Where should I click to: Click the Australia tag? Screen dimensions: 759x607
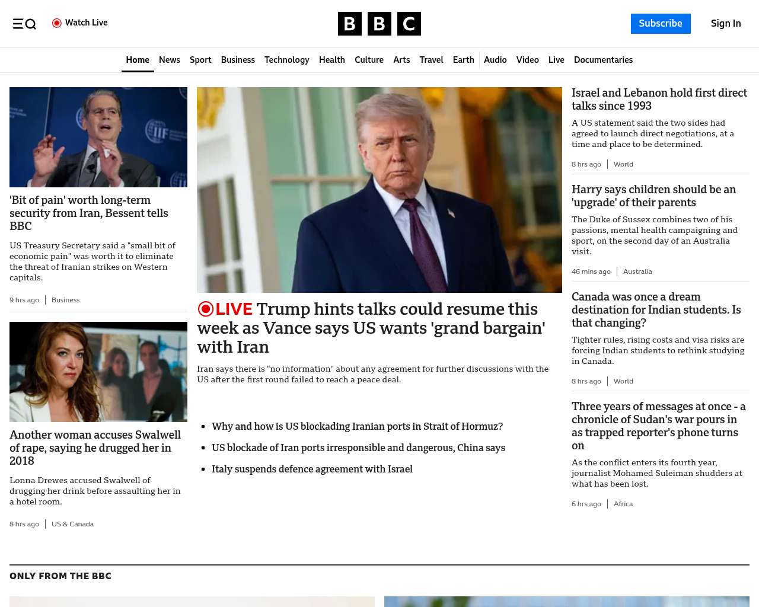(637, 271)
